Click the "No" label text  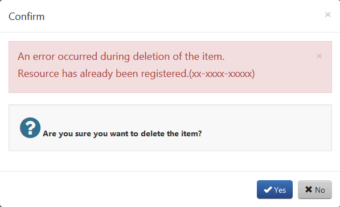coord(320,190)
